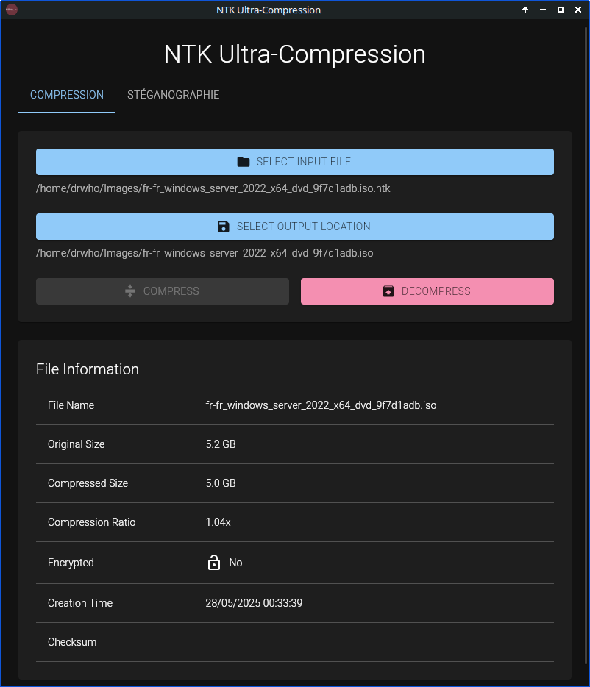Click the folder icon on Select Input File
This screenshot has width=590, height=687.
[x=244, y=162]
